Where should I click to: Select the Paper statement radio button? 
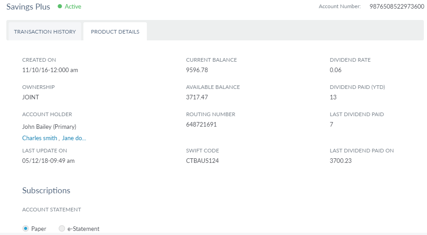[x=26, y=229]
